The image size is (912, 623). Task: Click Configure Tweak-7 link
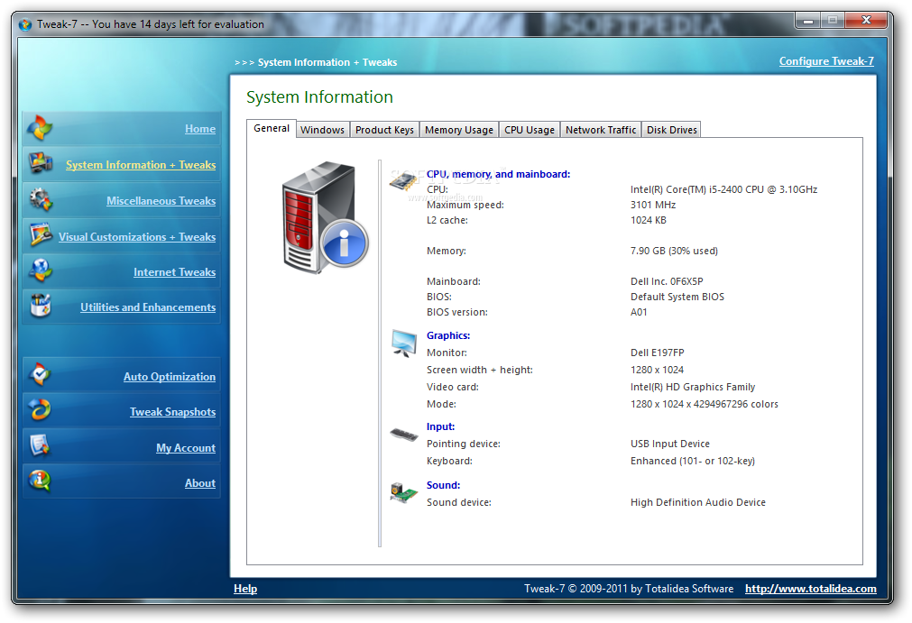(x=826, y=61)
